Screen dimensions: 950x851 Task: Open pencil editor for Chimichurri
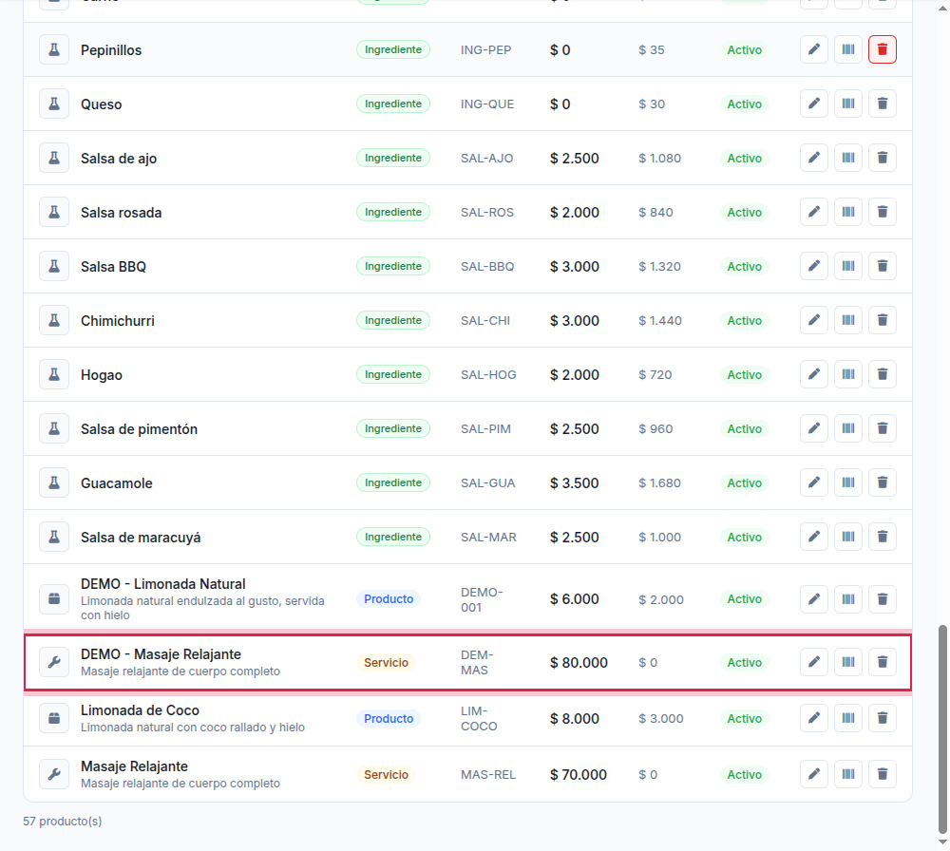(814, 320)
